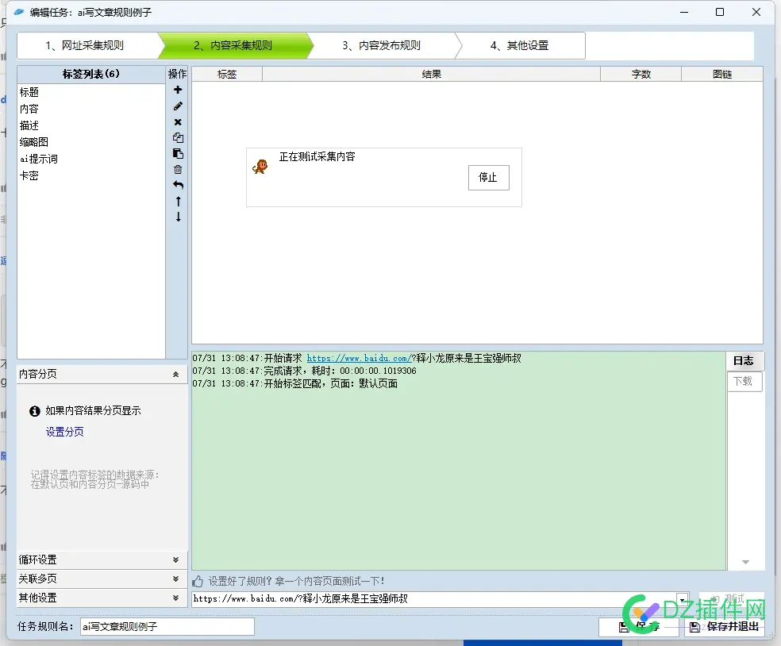
Task: Click the edit tag pencil icon
Action: coord(178,106)
